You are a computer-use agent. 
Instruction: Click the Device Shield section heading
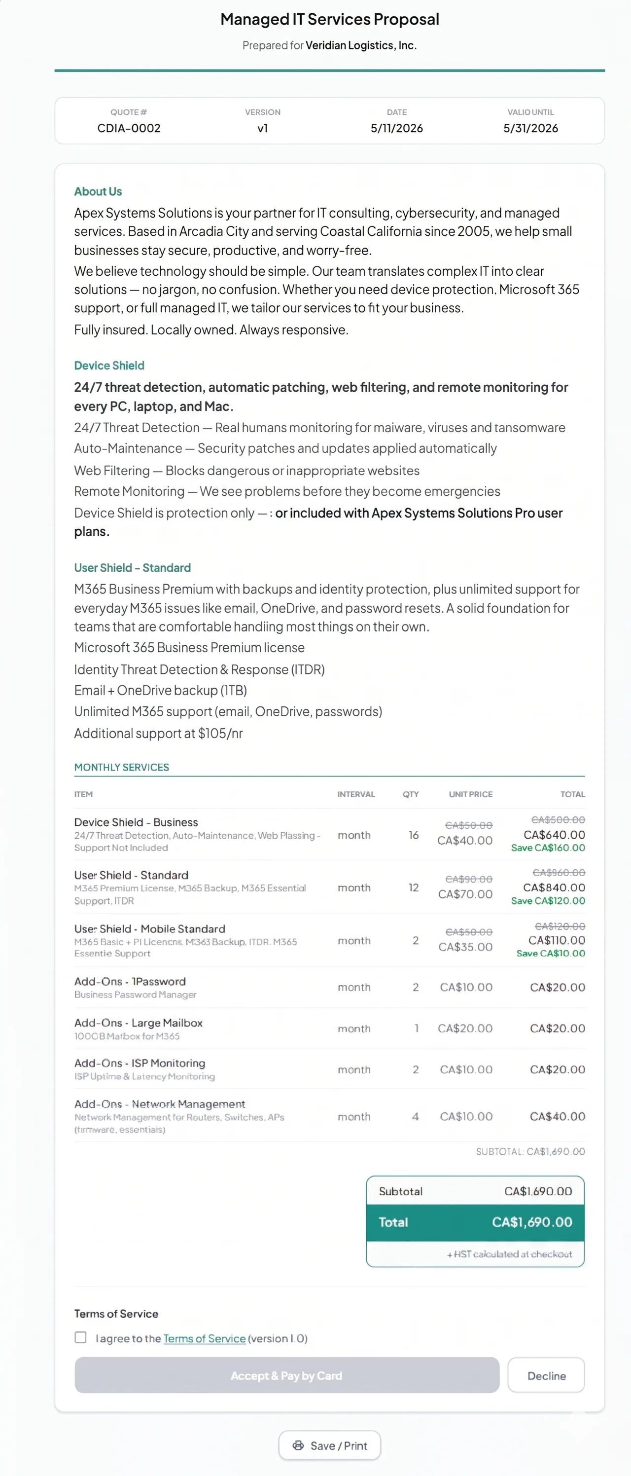point(109,366)
